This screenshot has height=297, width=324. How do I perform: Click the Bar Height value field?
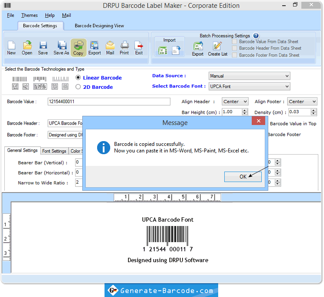[x=232, y=112]
